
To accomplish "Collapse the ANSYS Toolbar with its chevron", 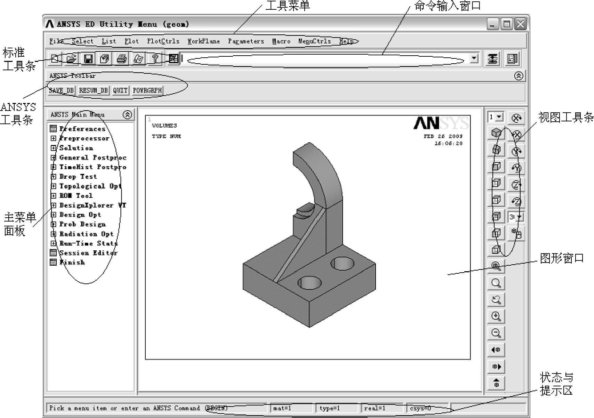I will coord(519,76).
